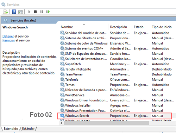The image size is (176, 133).
Task: Click gear icon of Superfetch service
Action: pos(62,64)
